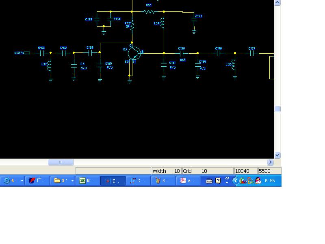Click the Grid value in status bar

pyautogui.click(x=204, y=171)
